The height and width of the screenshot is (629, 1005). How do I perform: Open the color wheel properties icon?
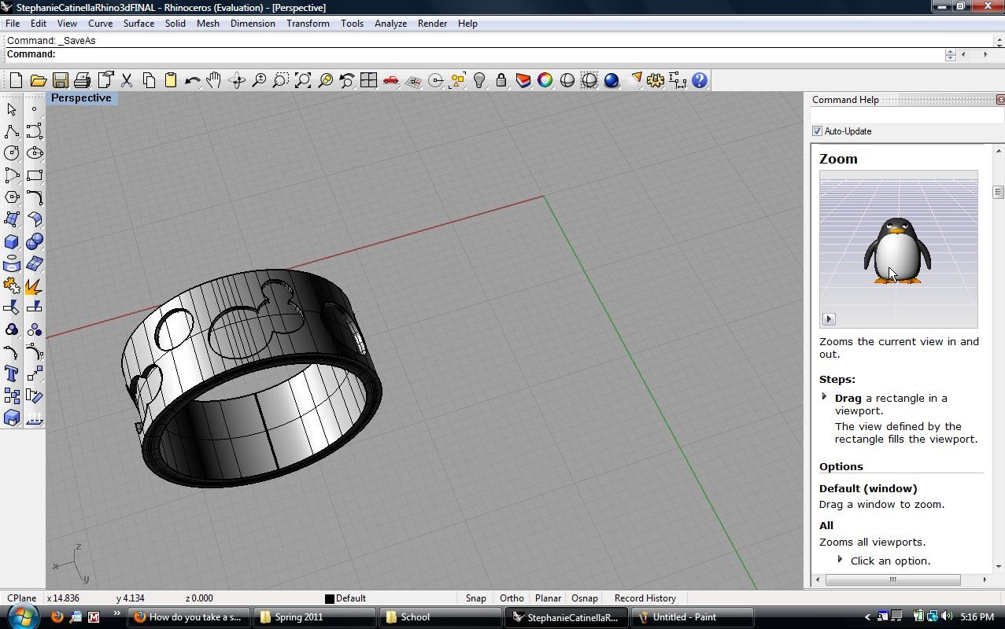click(x=545, y=80)
